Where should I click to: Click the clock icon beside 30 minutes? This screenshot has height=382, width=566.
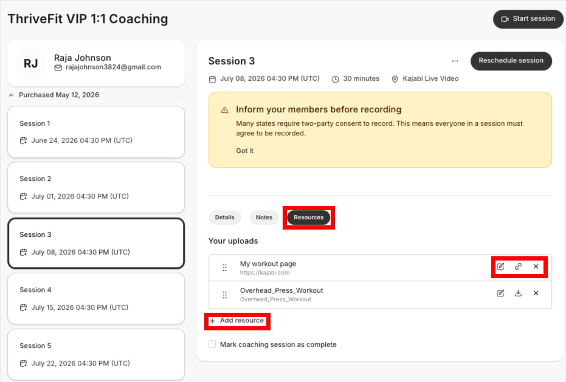click(336, 79)
